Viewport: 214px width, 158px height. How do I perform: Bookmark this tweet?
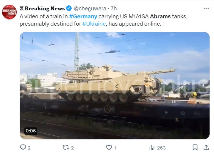[195, 147]
